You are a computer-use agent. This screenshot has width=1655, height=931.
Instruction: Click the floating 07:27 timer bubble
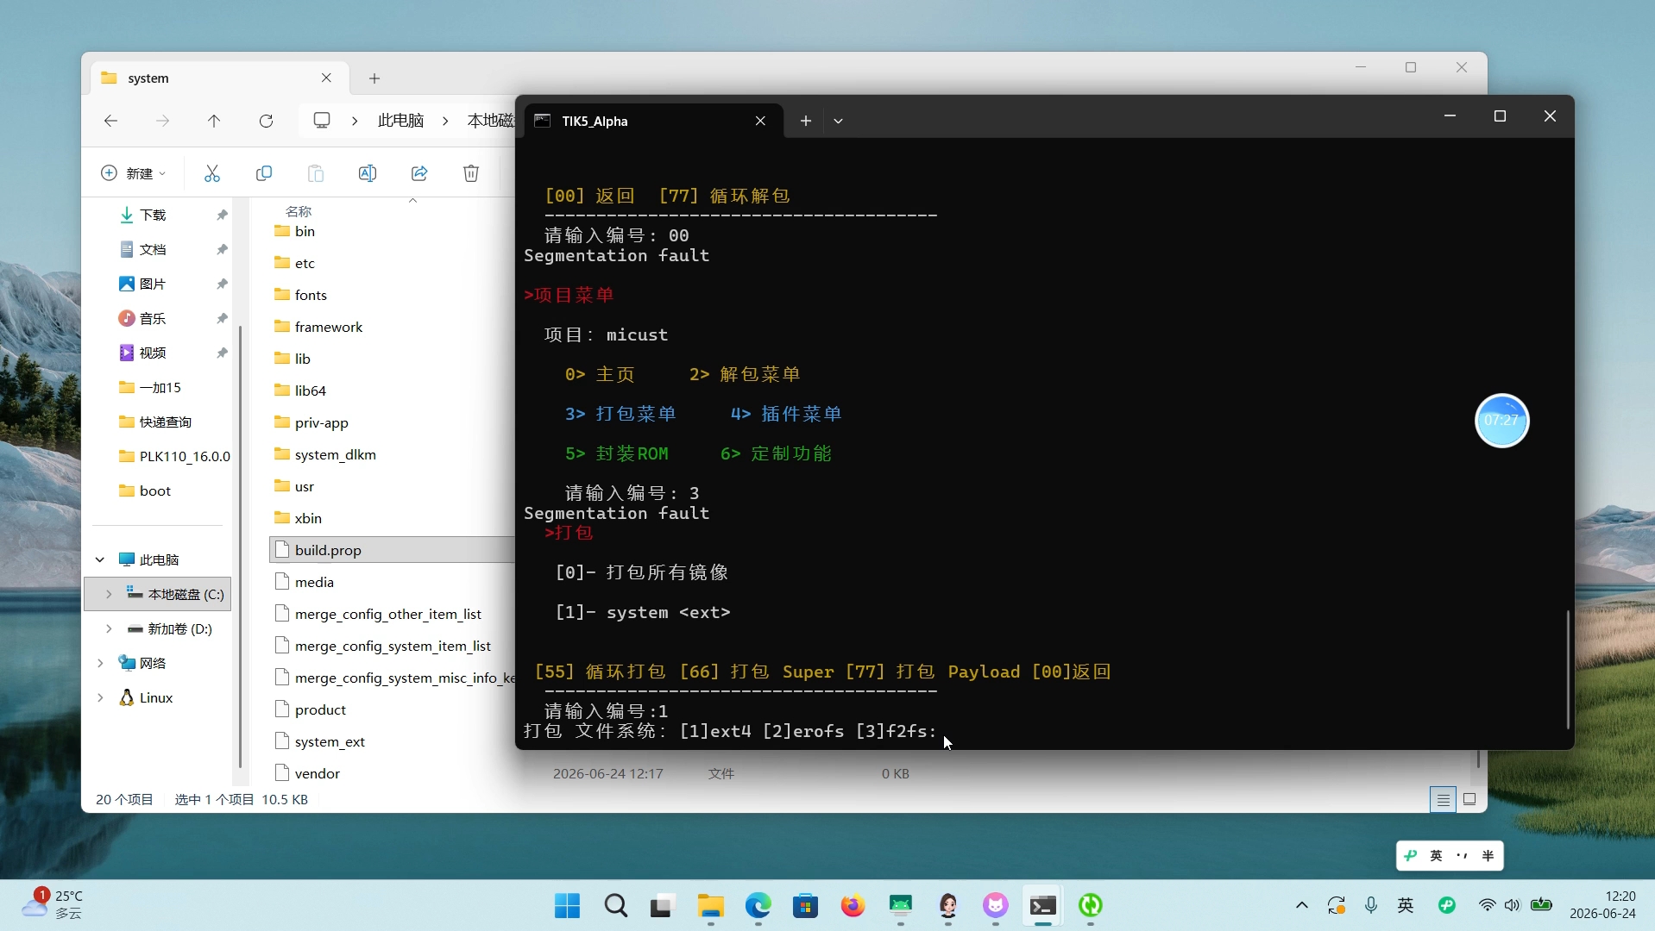[x=1501, y=421]
